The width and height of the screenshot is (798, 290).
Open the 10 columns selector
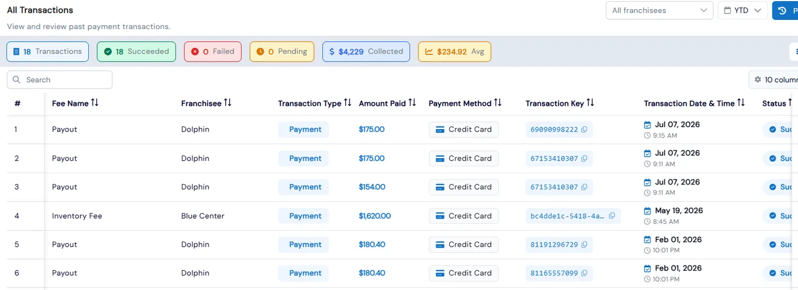[773, 80]
